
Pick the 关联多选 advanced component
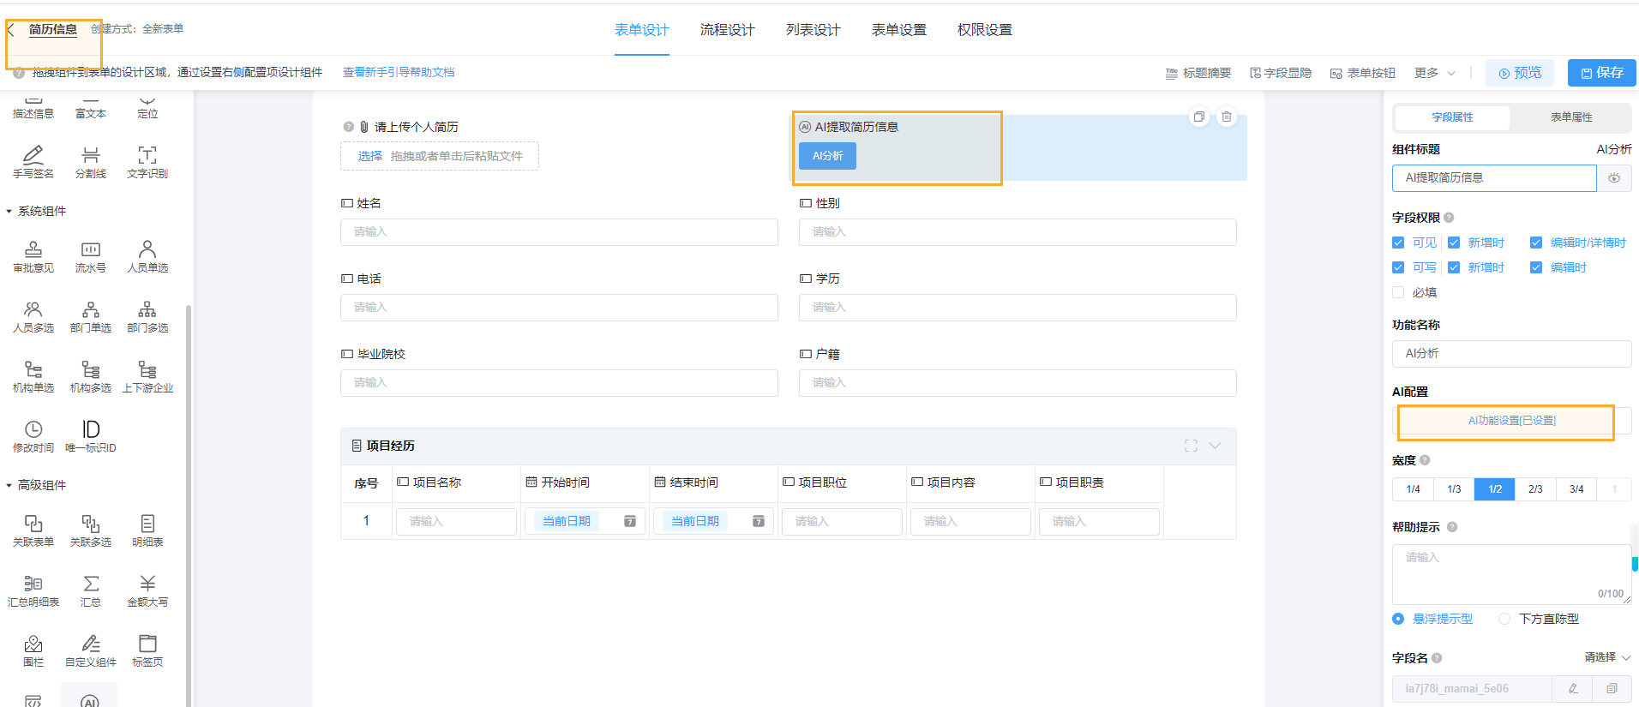[x=91, y=530]
